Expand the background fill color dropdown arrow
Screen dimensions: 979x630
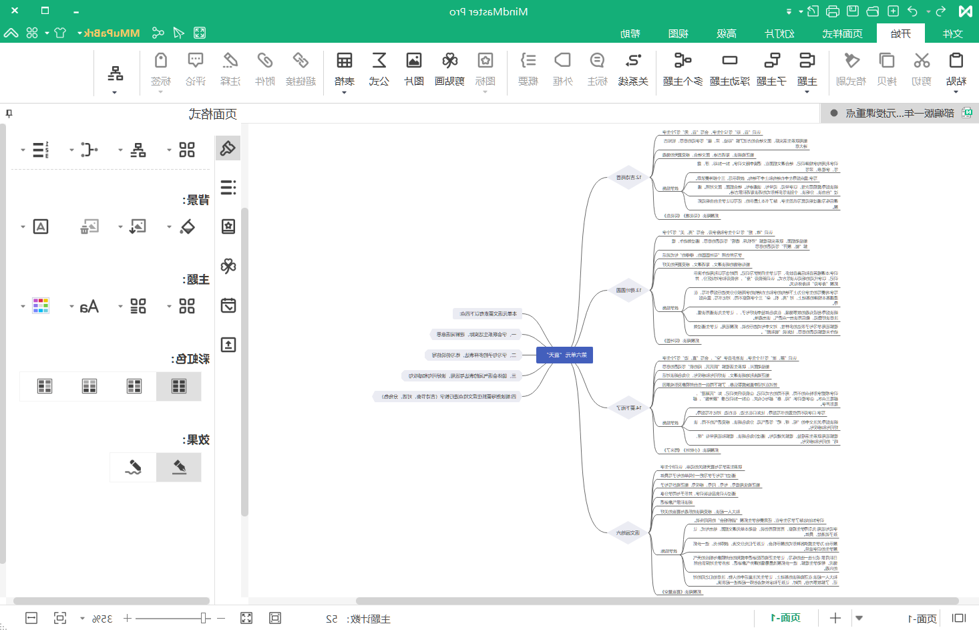coord(169,227)
